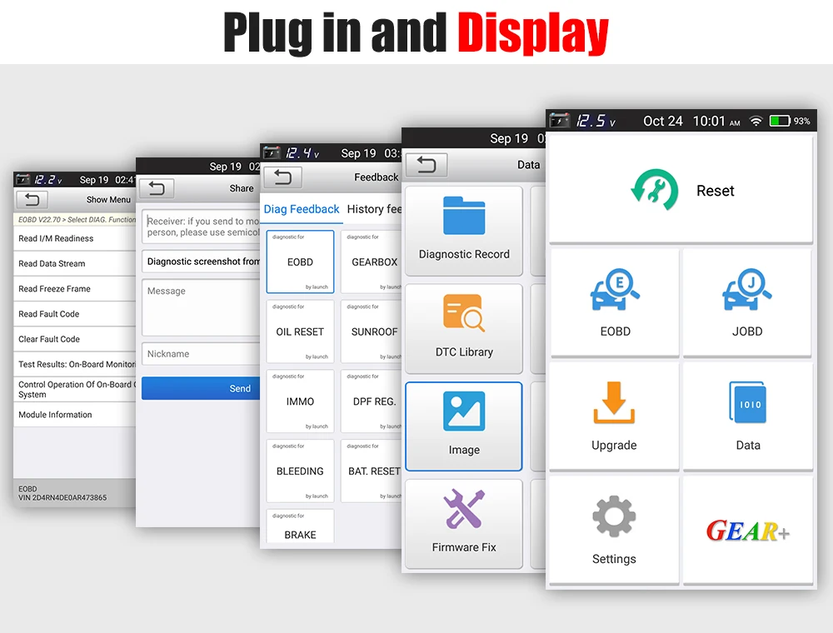Select the IMMO feedback card
Screen dimensions: 833x633
pos(300,401)
